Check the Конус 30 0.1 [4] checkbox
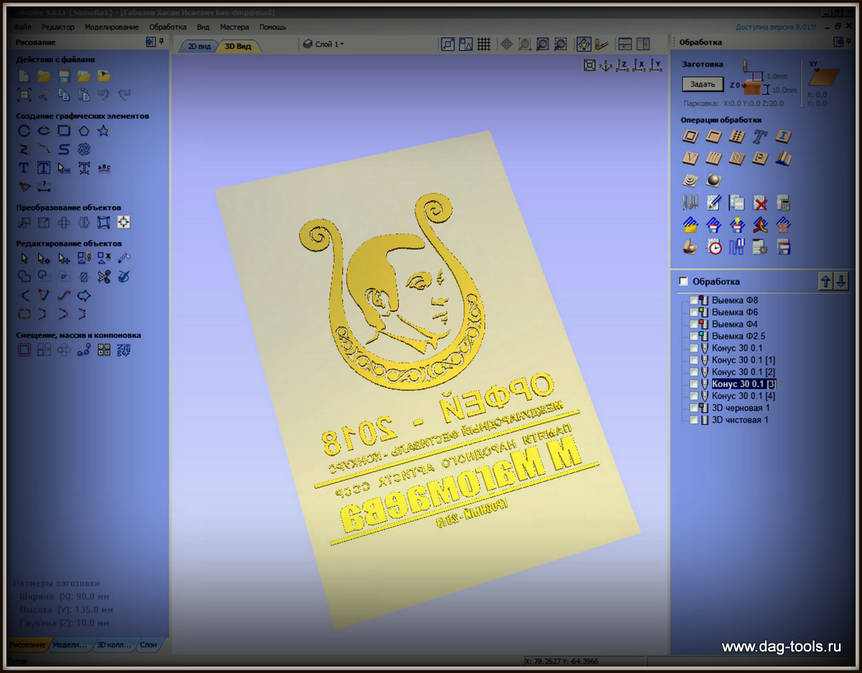 [694, 396]
